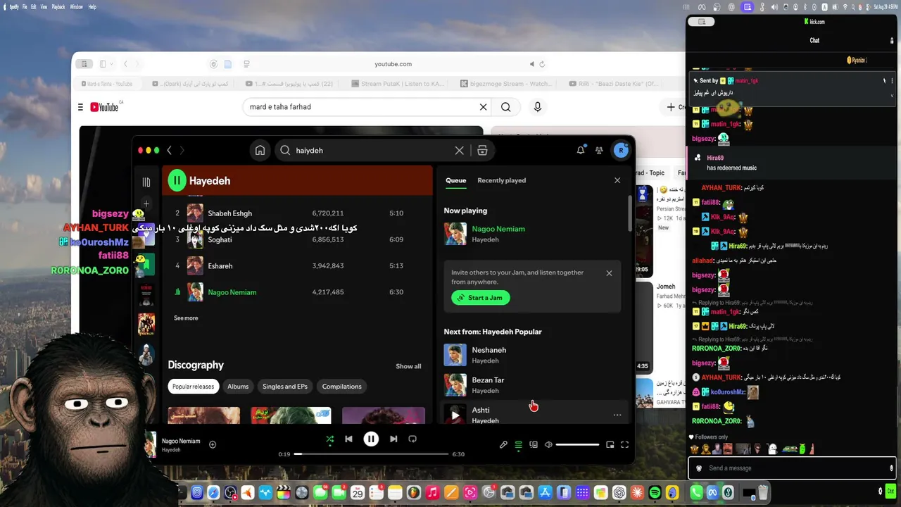Viewport: 901px width, 507px height.
Task: Open Spotify notifications bell
Action: (581, 150)
